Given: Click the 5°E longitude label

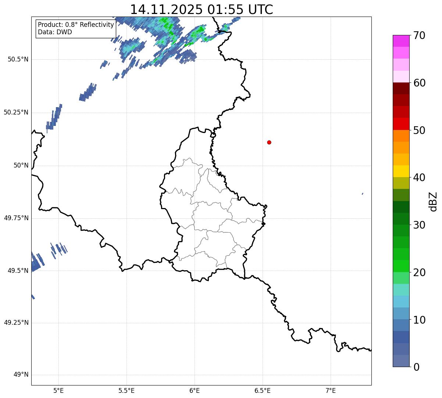Looking at the screenshot, I should [58, 390].
